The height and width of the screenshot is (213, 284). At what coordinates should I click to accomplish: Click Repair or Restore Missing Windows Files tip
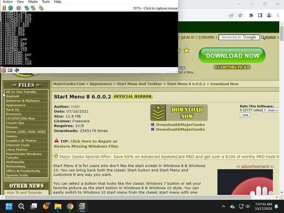click(86, 144)
